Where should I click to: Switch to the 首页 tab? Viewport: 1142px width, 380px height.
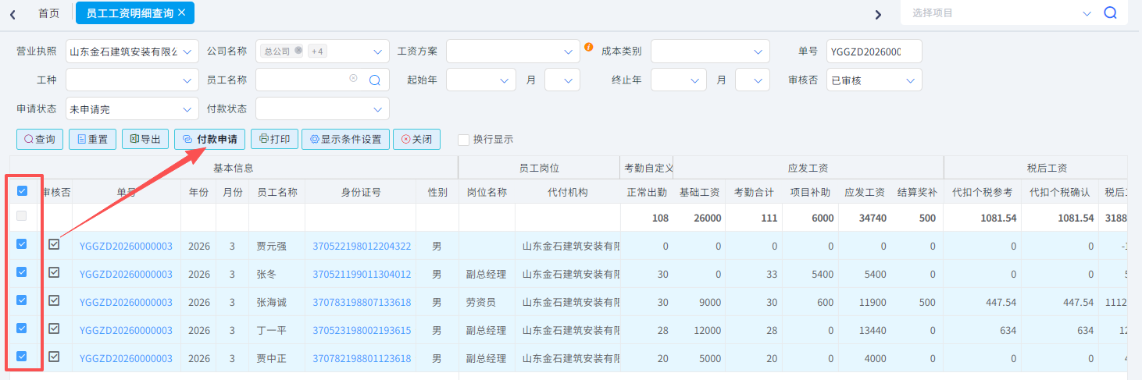pyautogui.click(x=48, y=13)
